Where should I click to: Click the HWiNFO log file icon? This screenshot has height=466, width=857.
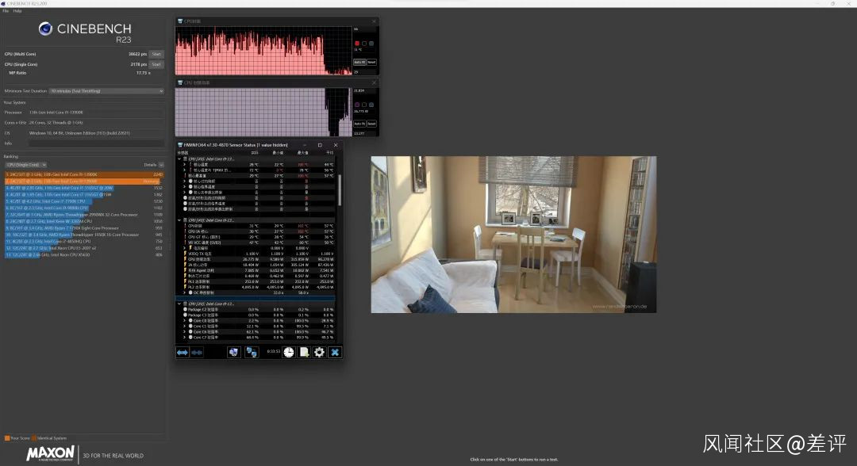(x=304, y=352)
